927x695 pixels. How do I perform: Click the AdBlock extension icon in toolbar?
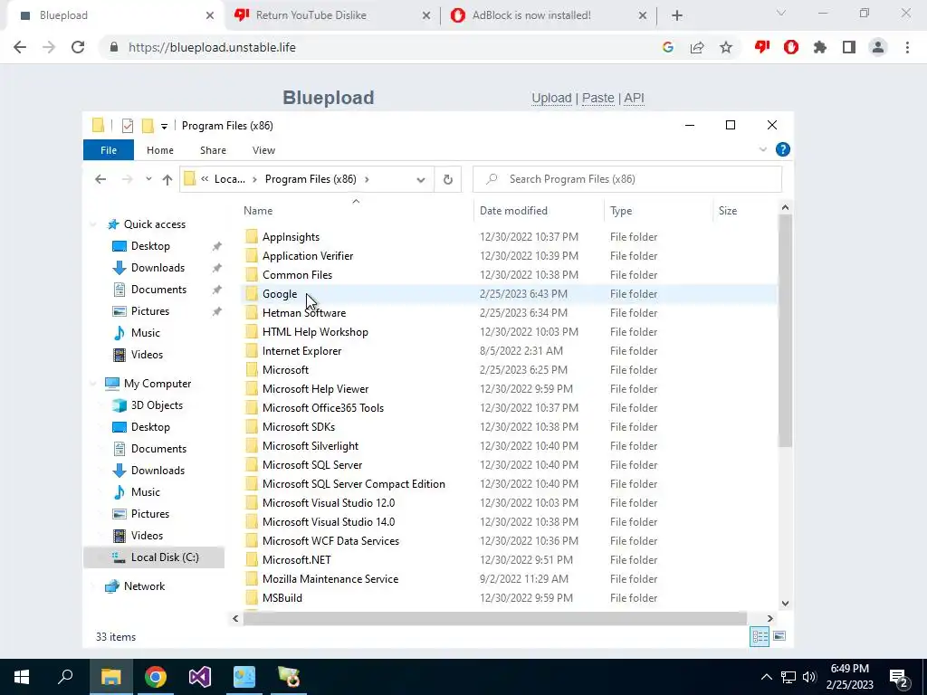click(791, 47)
